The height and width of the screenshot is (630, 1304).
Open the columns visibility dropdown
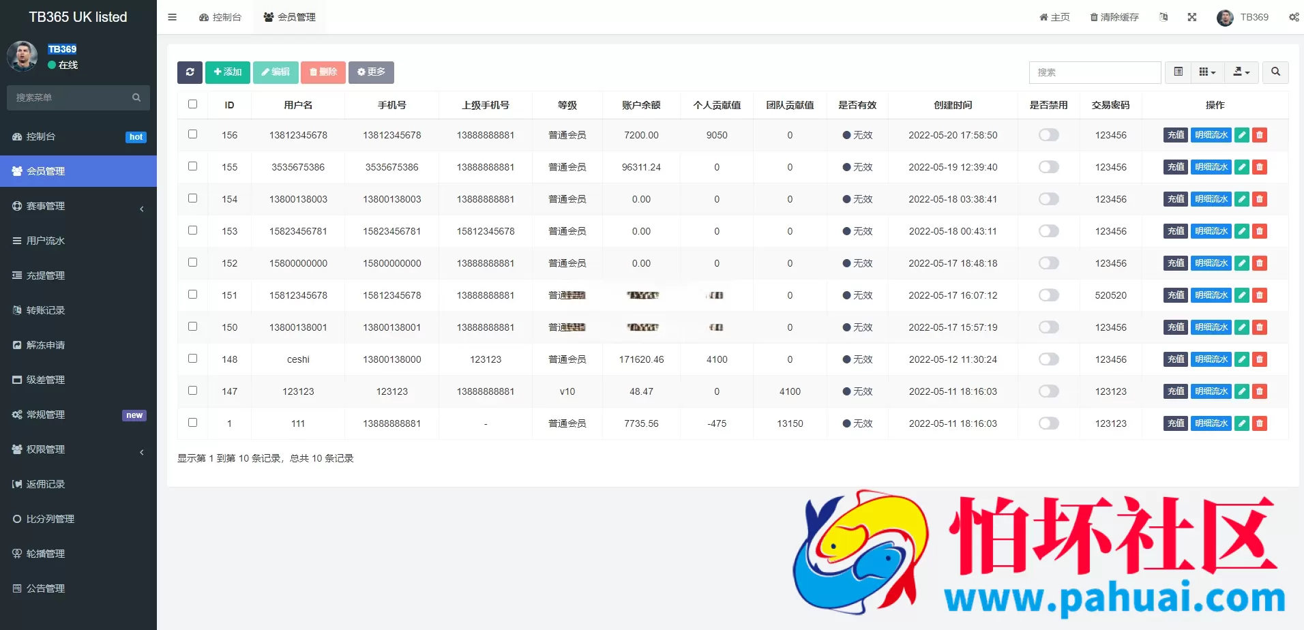pyautogui.click(x=1207, y=72)
